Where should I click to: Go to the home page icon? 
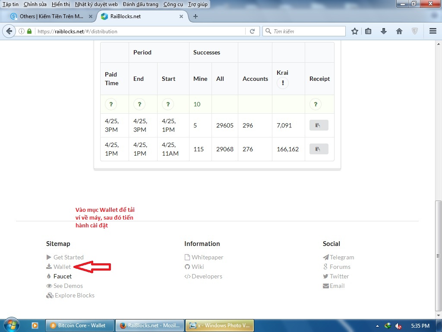point(399,31)
